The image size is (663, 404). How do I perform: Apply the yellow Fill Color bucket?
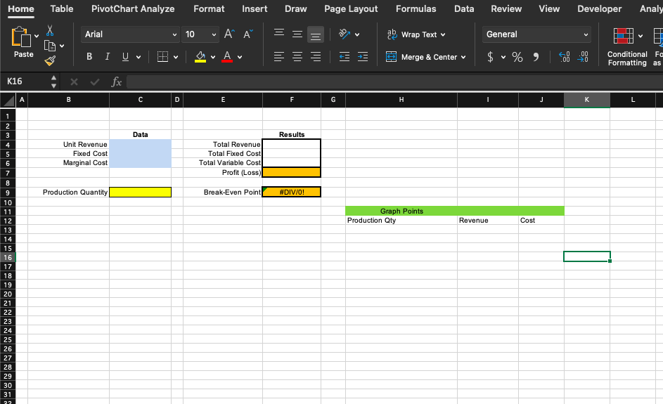[x=200, y=57]
